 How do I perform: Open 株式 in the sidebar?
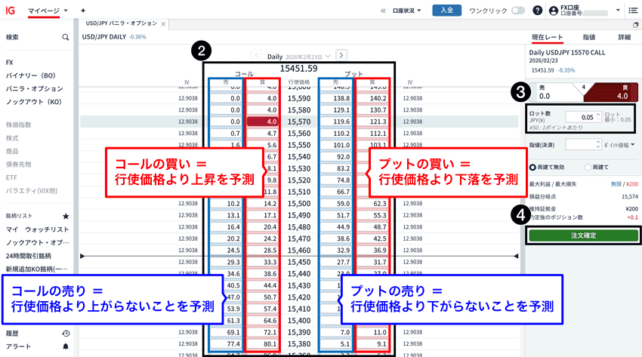click(12, 138)
